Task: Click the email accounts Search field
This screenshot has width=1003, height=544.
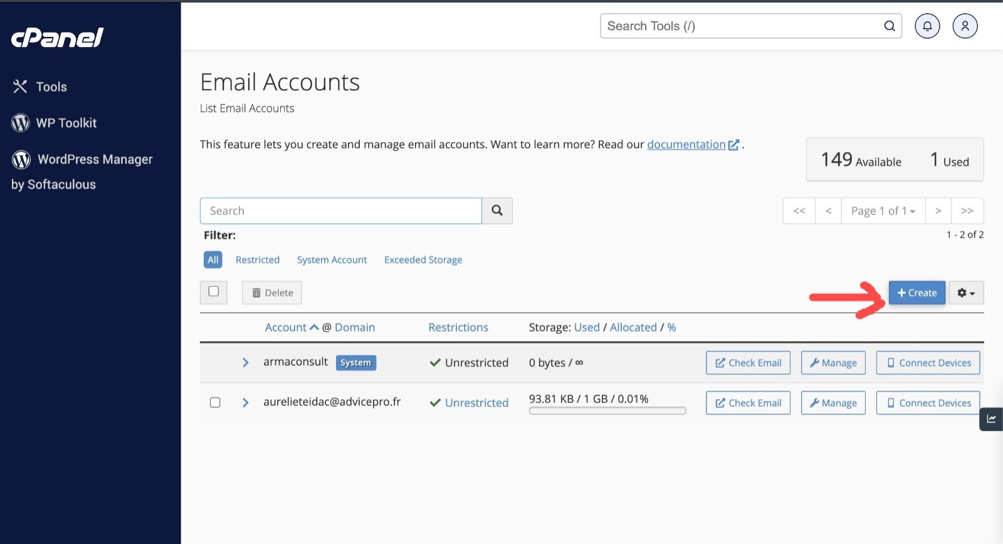Action: coord(340,211)
